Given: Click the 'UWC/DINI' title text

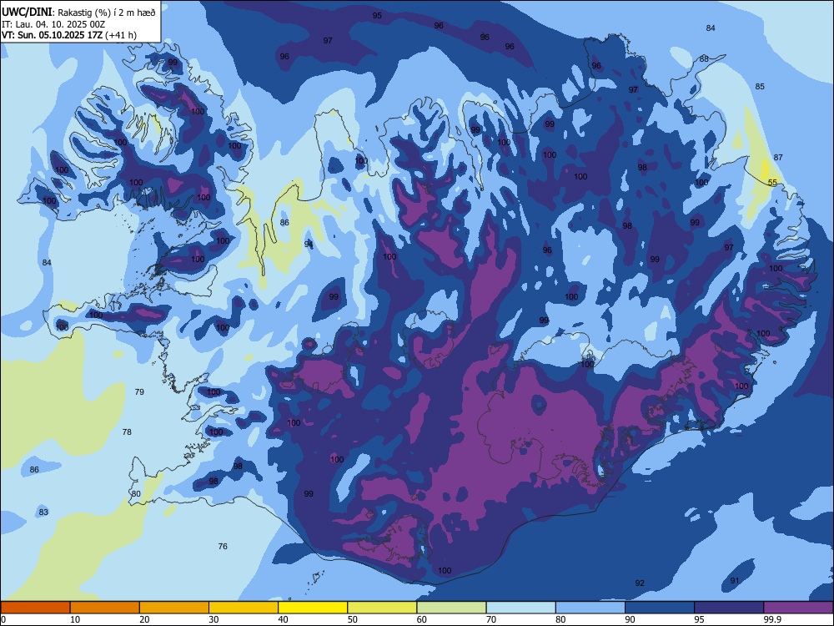Looking at the screenshot, I should (27, 12).
